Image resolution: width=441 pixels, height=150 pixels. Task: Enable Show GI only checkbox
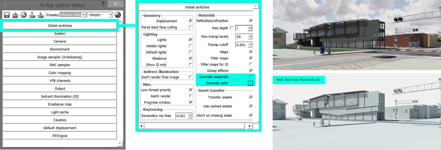pos(191,65)
